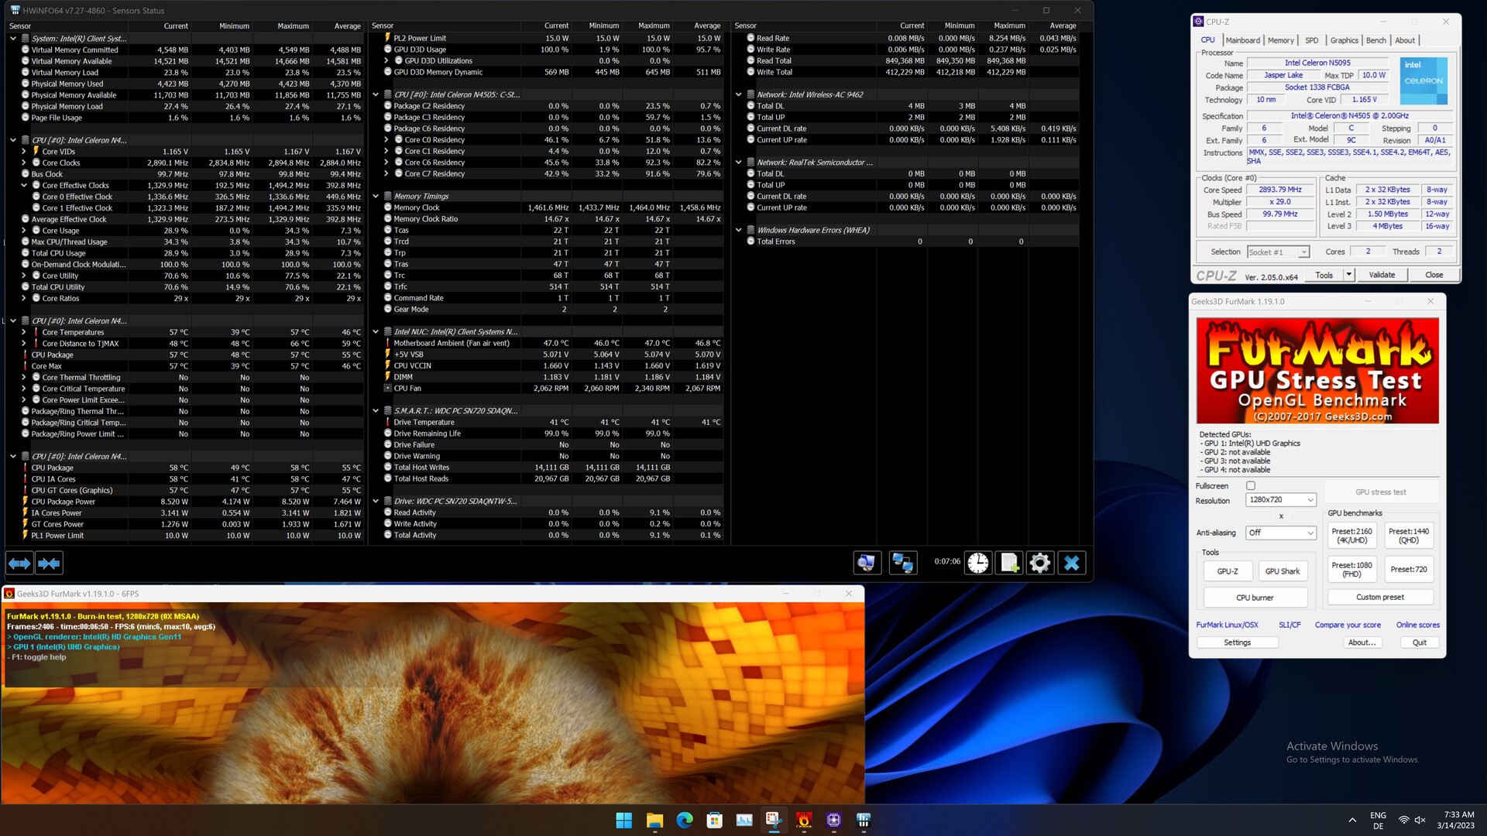The height and width of the screenshot is (836, 1487).
Task: Run FurMark Preset:720 benchmark
Action: (x=1408, y=570)
